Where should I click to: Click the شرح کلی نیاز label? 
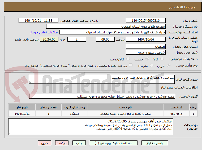[x=187, y=80]
